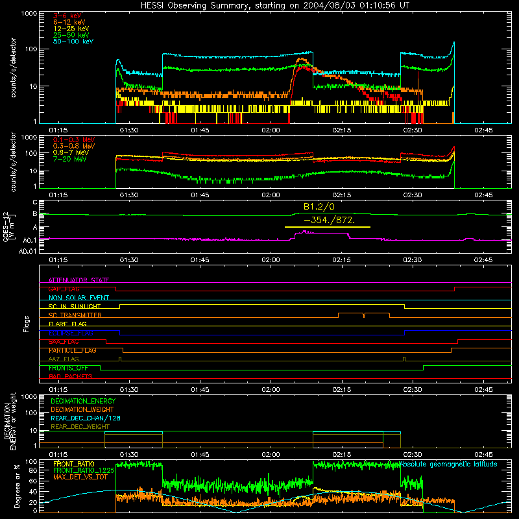Image resolution: width=519 pixels, height=519 pixels.
Task: Click the REAR_DEC_WEIGHT legend label
Action: pos(80,427)
